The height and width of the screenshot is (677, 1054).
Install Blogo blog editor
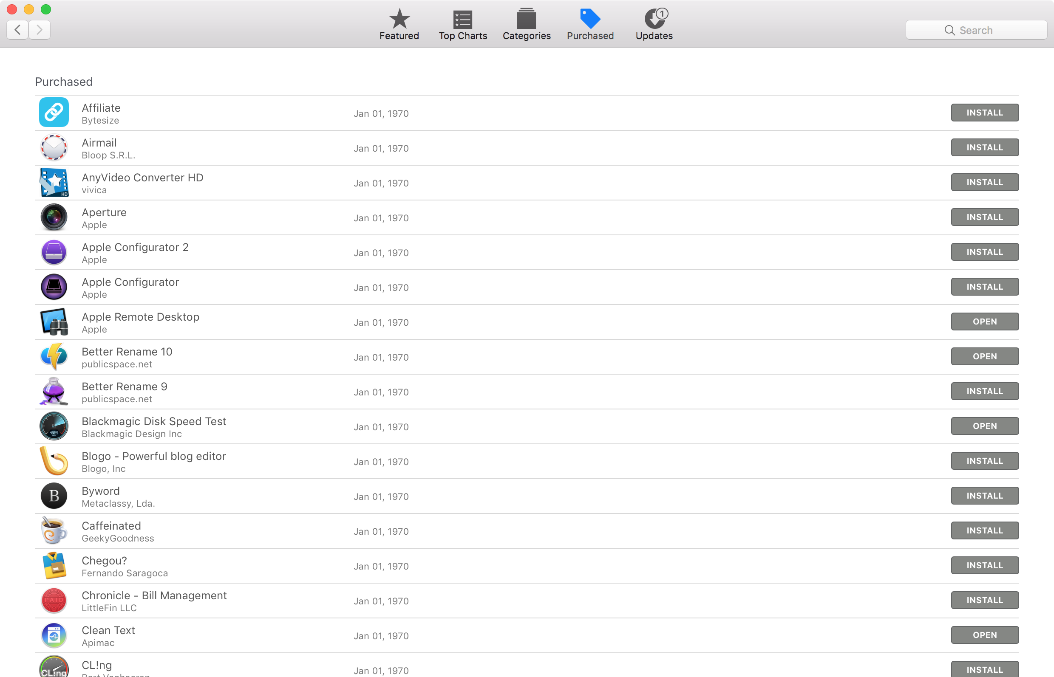984,461
